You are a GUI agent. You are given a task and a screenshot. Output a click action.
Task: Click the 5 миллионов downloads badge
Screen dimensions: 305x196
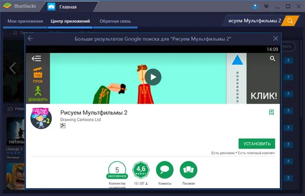[x=117, y=170]
